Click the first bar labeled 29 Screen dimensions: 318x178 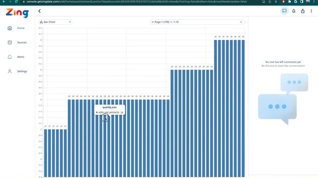point(172,124)
